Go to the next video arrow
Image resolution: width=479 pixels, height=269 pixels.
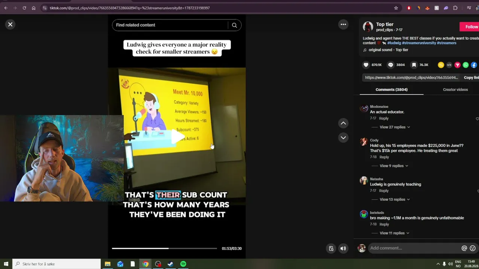[x=343, y=137]
